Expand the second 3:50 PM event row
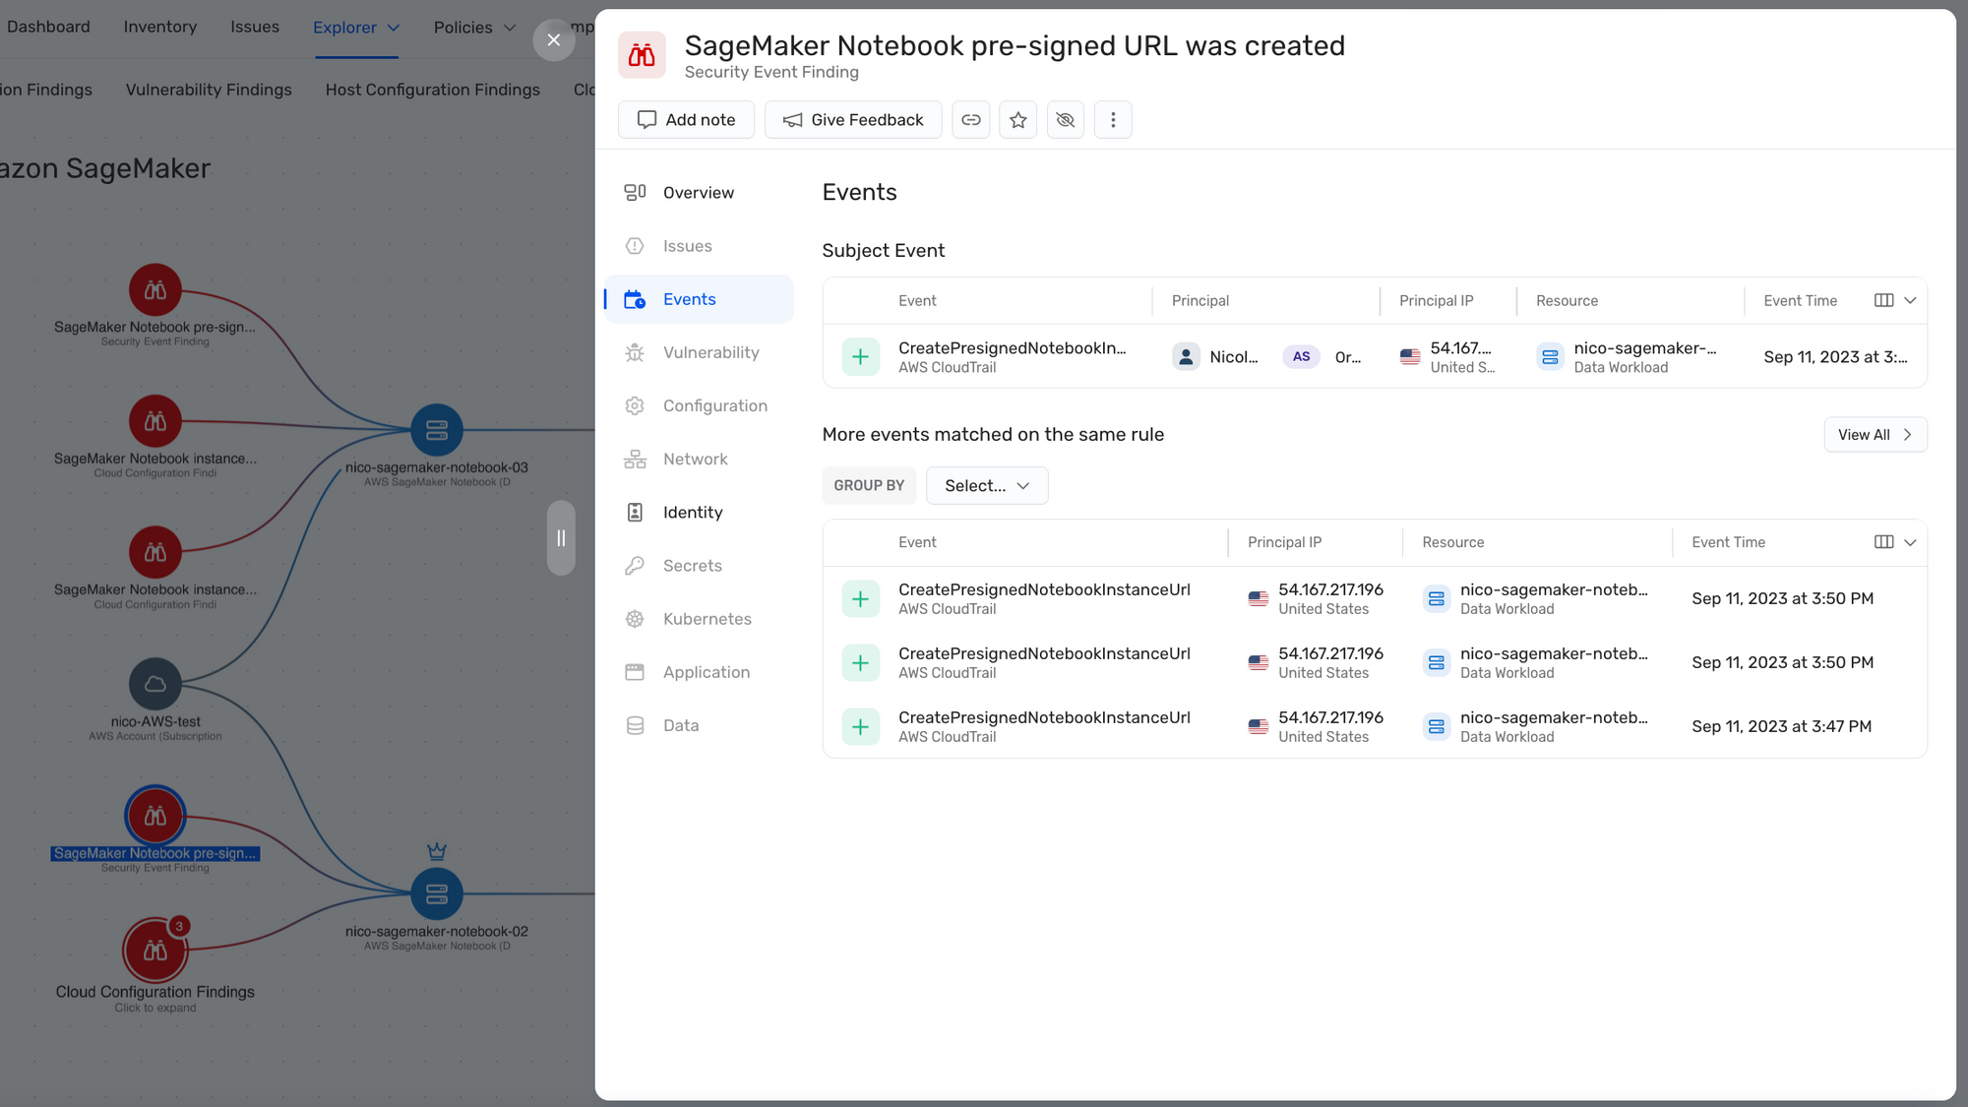Image resolution: width=1968 pixels, height=1107 pixels. [x=861, y=663]
